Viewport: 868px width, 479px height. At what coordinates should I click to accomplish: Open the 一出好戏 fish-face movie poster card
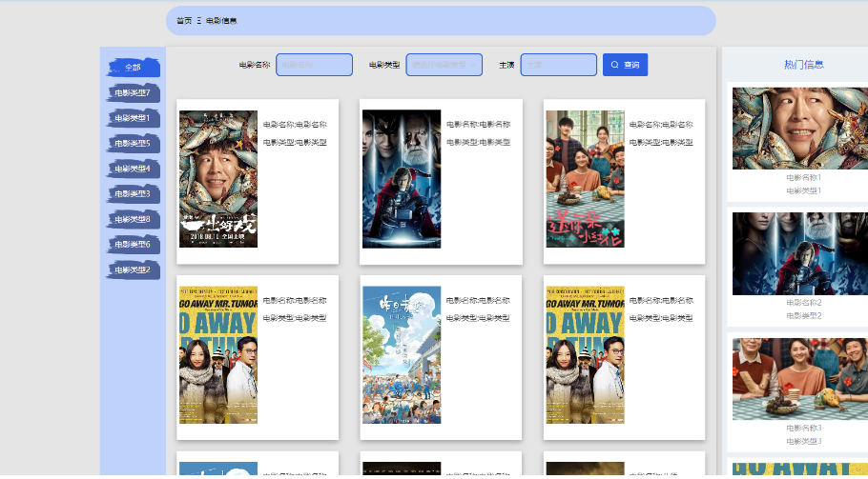coord(218,178)
